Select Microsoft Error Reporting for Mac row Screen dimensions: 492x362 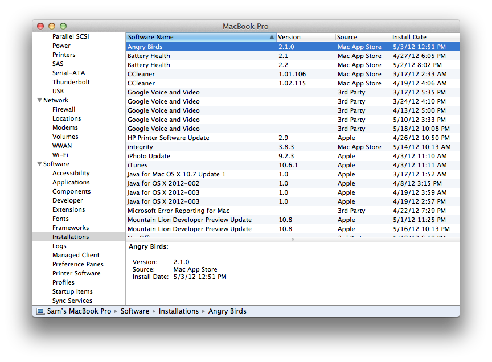click(293, 210)
